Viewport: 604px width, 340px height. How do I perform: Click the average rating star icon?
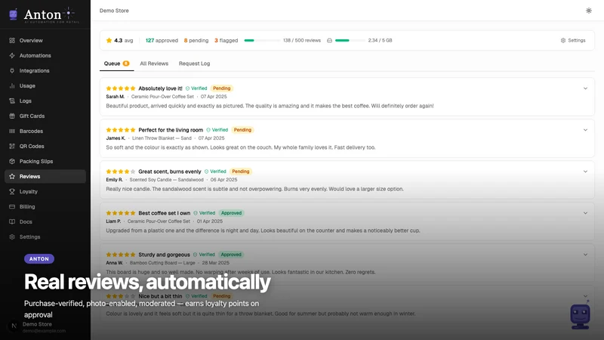point(109,40)
